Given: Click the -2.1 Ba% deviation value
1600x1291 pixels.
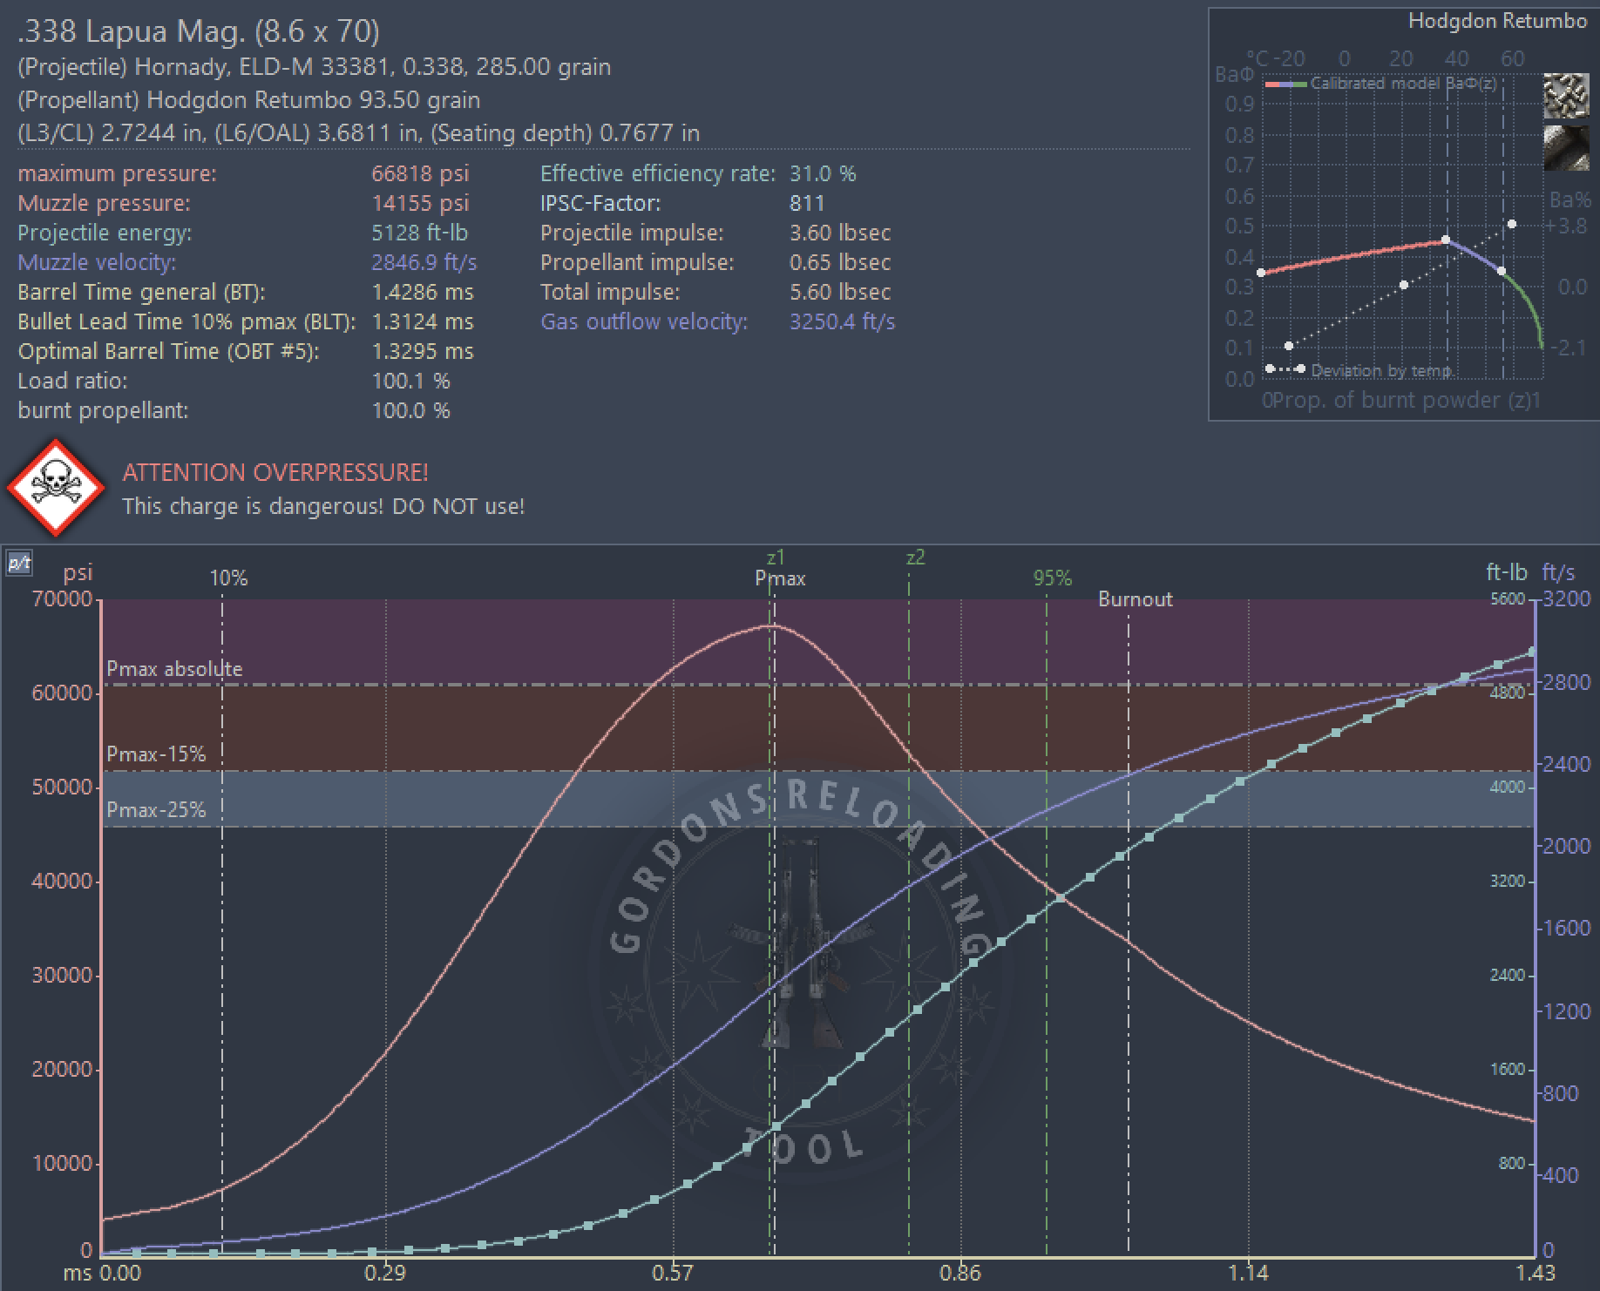Looking at the screenshot, I should click(x=1568, y=348).
